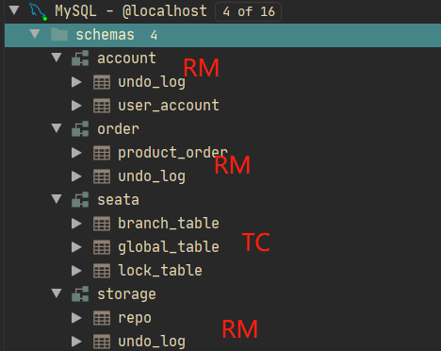Click table icon beside branch_table
The height and width of the screenshot is (351, 441).
coord(102,224)
